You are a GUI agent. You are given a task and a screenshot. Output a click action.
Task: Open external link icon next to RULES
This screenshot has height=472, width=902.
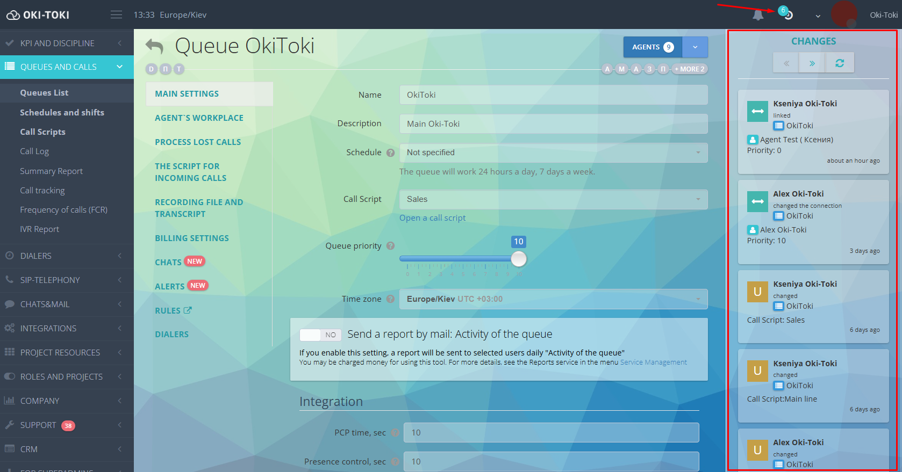[188, 310]
